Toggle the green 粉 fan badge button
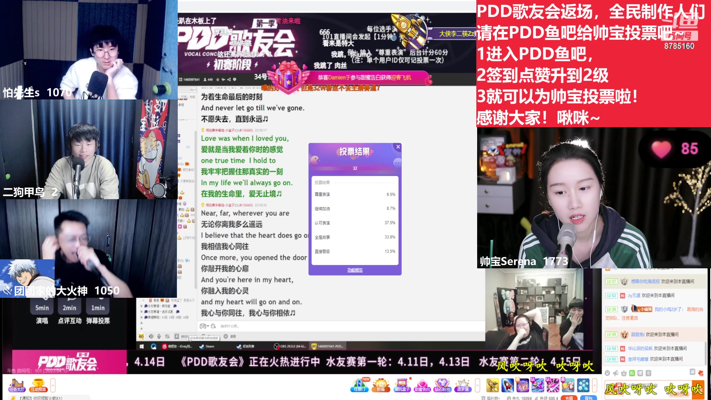 coord(632,373)
